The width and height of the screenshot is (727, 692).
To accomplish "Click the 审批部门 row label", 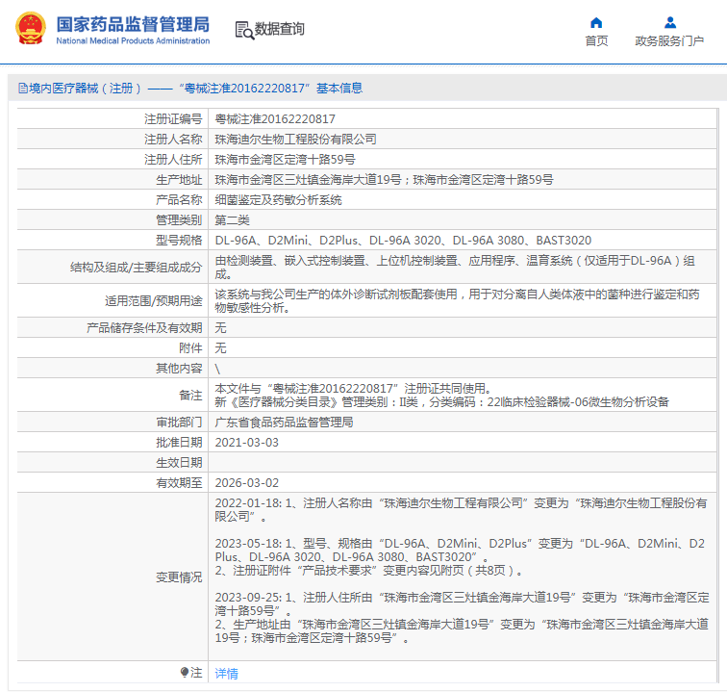I will [179, 422].
